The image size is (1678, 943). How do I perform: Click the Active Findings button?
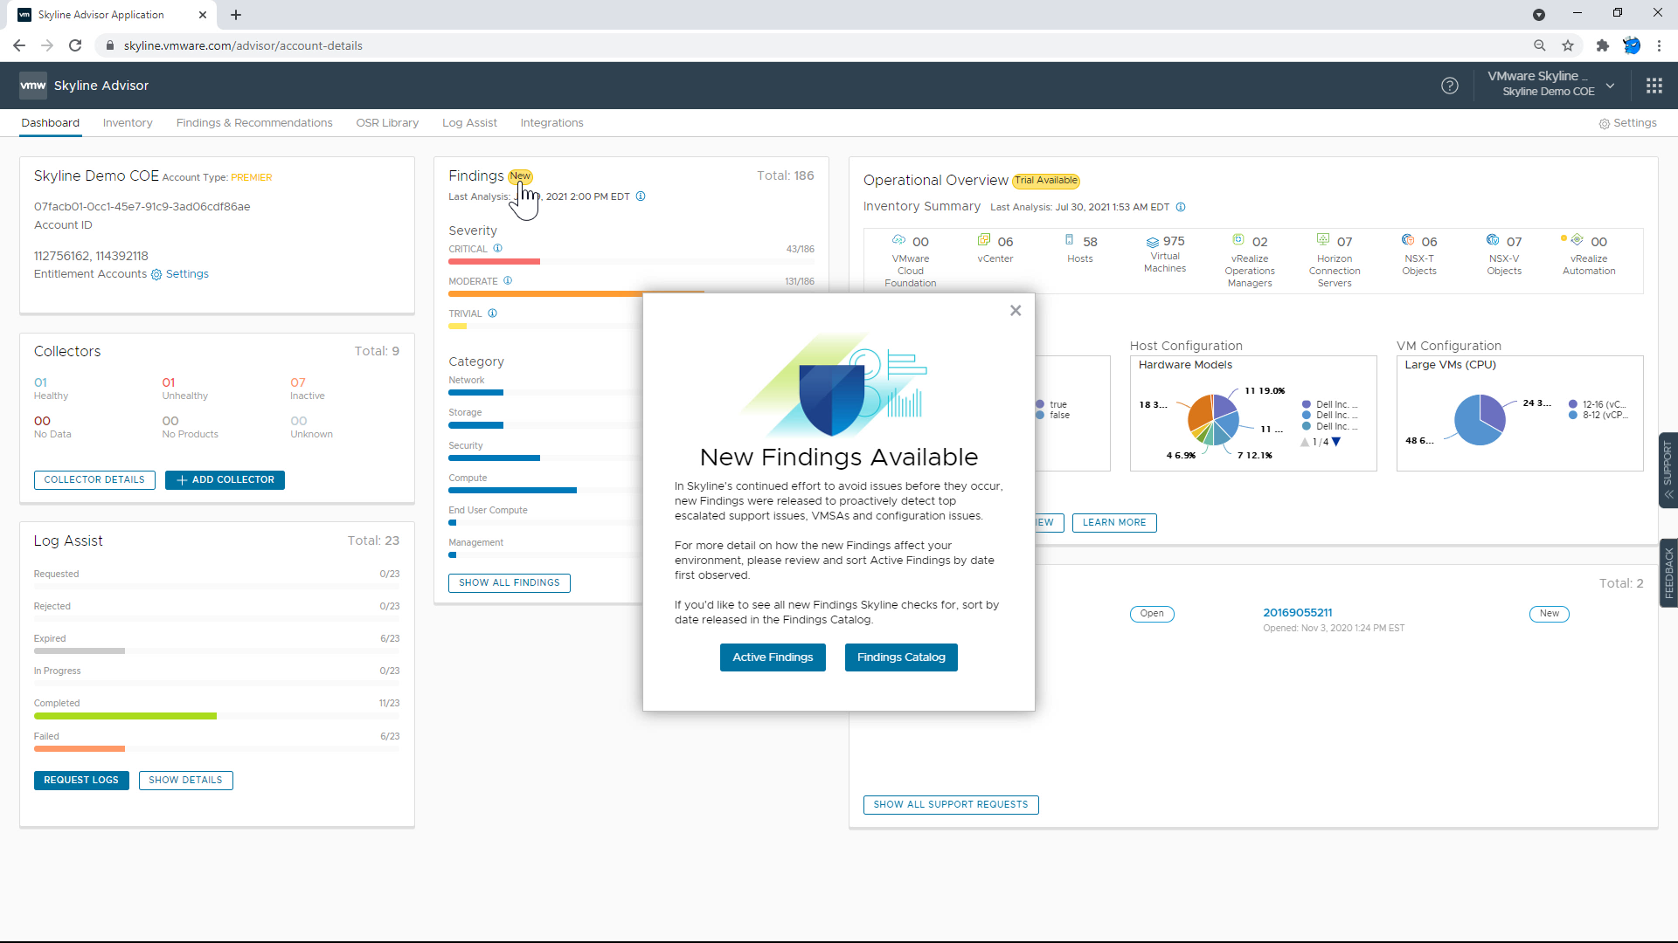tap(773, 657)
